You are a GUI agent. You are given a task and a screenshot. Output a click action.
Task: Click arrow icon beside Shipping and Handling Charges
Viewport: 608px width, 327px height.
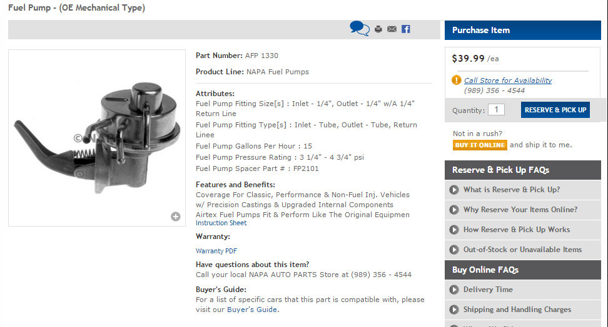tap(454, 310)
